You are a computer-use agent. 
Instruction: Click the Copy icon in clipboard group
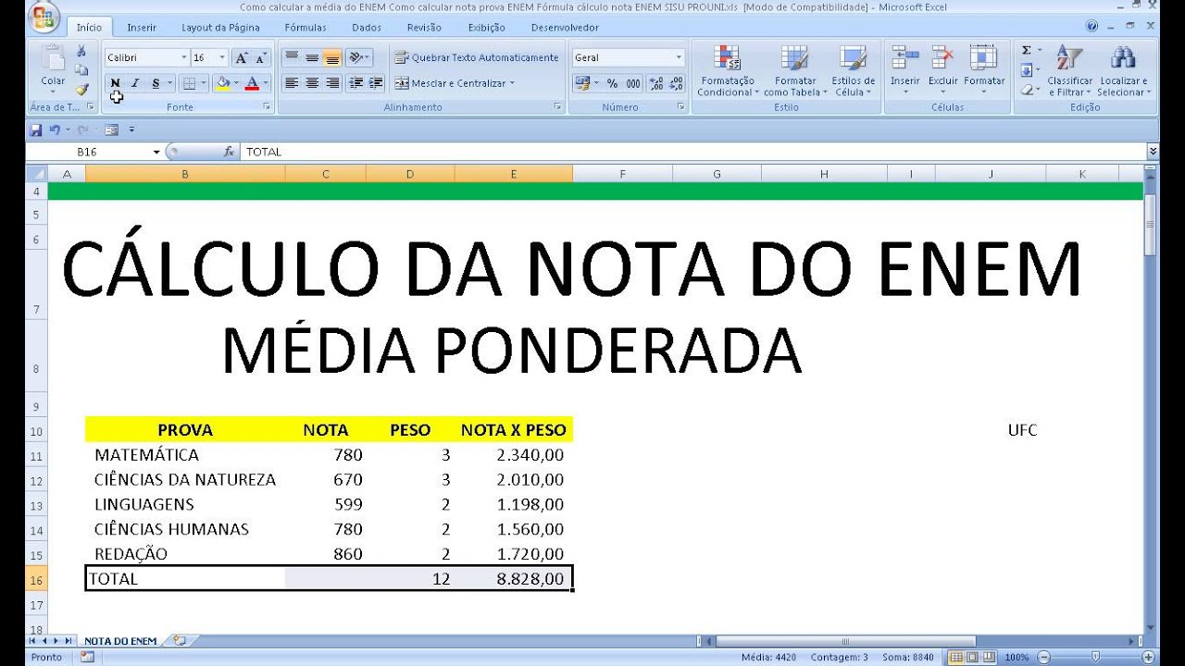pos(81,70)
